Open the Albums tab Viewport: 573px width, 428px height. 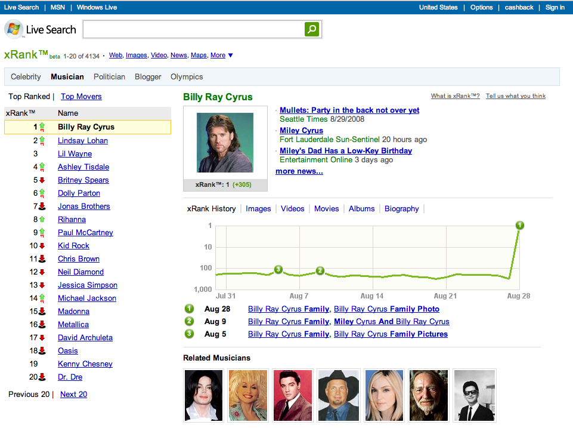361,208
